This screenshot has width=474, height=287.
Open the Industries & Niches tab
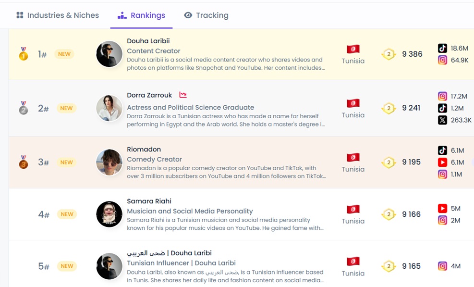click(57, 15)
